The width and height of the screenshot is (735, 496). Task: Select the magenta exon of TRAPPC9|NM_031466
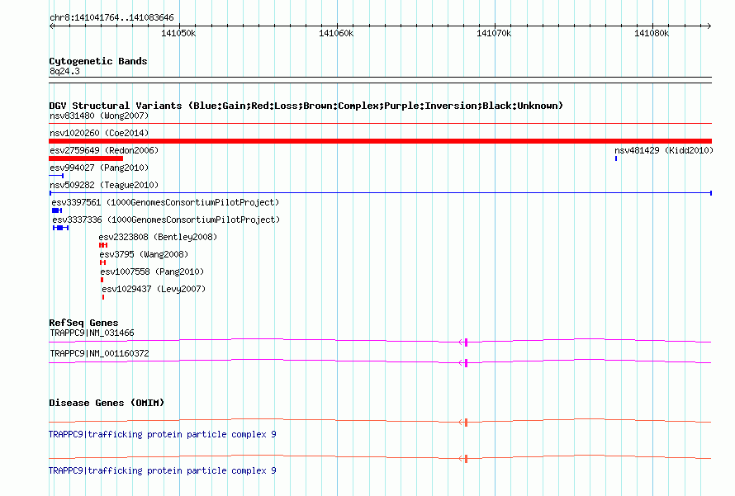pos(466,342)
